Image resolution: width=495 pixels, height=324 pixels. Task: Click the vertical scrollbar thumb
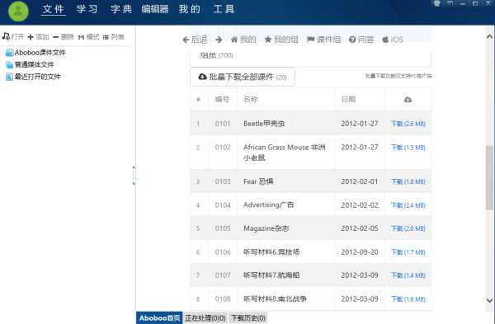pos(489,177)
